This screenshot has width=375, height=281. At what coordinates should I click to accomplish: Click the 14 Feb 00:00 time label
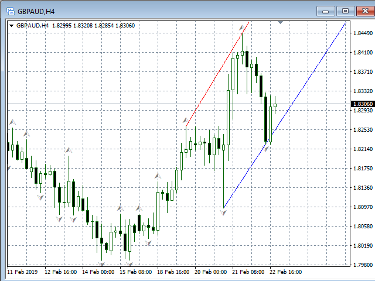(98, 272)
